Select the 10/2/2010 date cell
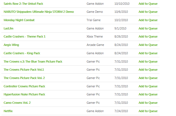176x116 pixels. tap(121, 20)
